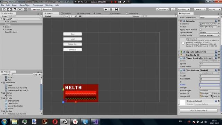
Task: Open Unity from Windows taskbar
Action: click(x=65, y=122)
